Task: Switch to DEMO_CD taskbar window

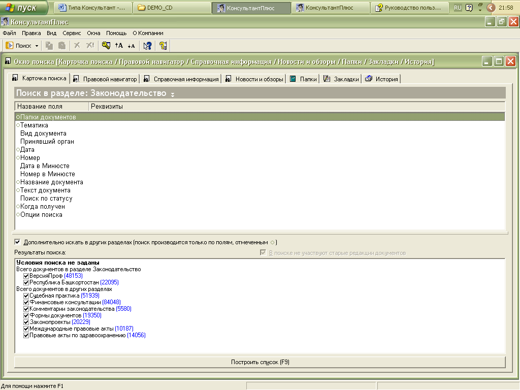Action: point(172,8)
